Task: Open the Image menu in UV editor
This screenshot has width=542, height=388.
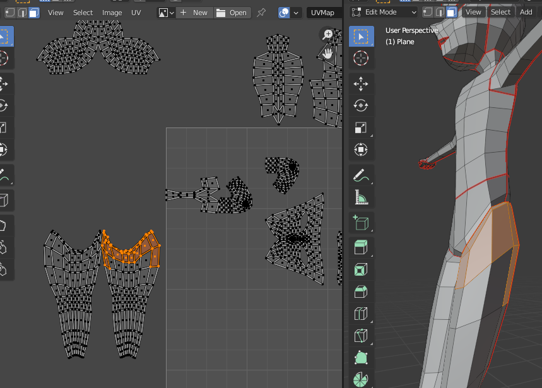Action: point(112,13)
